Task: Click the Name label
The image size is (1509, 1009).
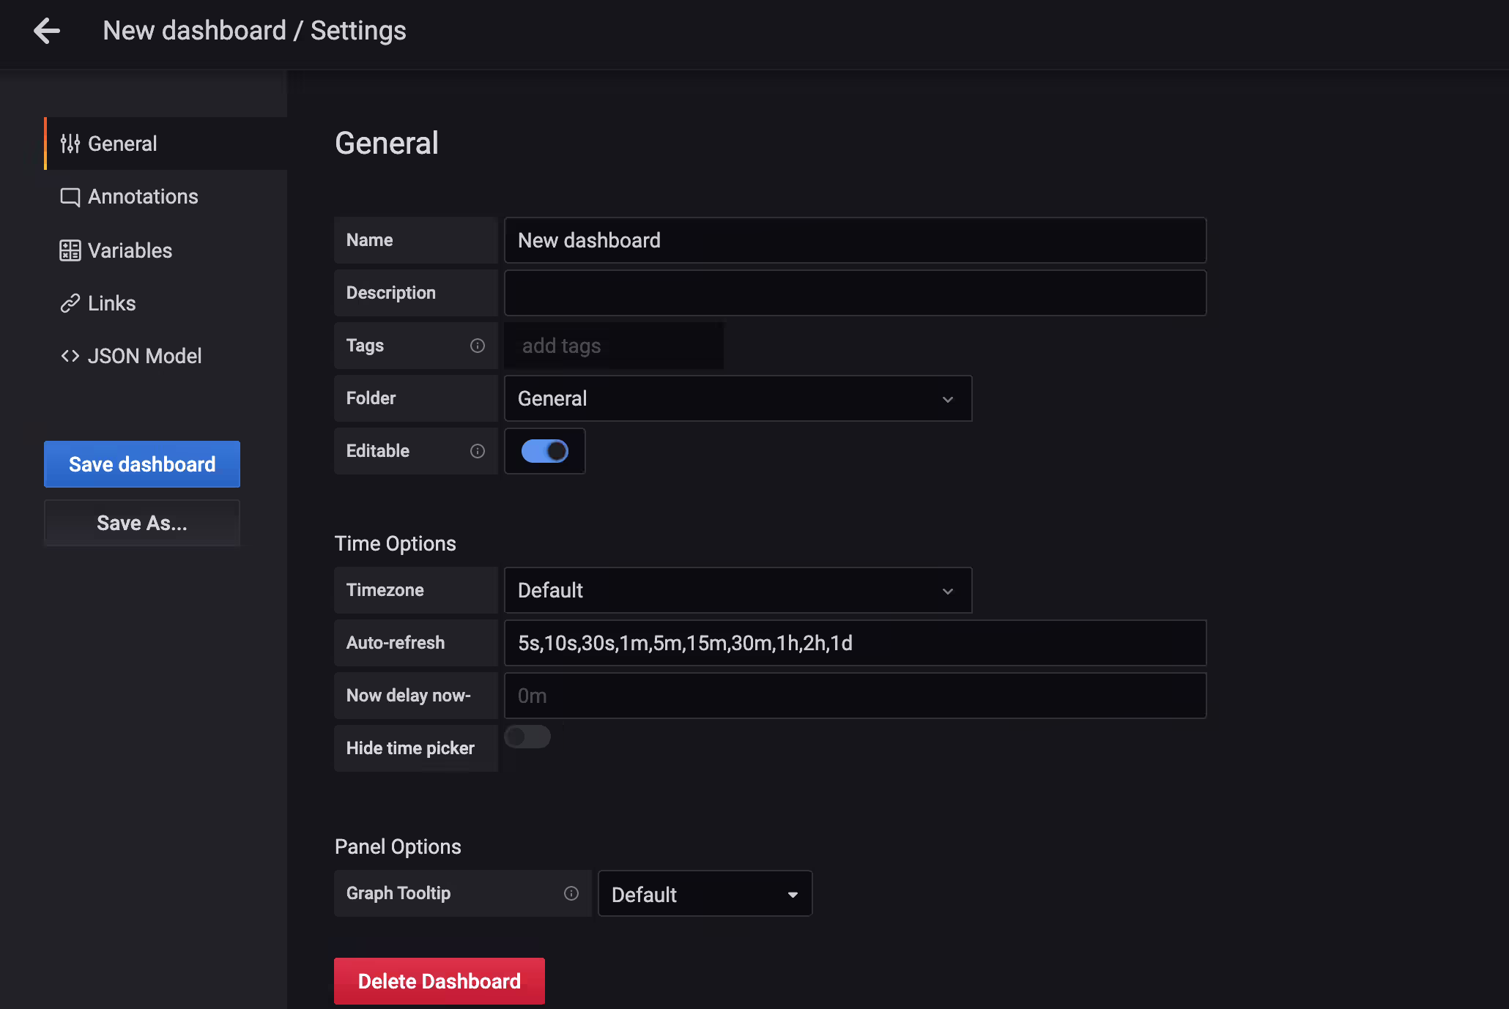Action: 369,240
